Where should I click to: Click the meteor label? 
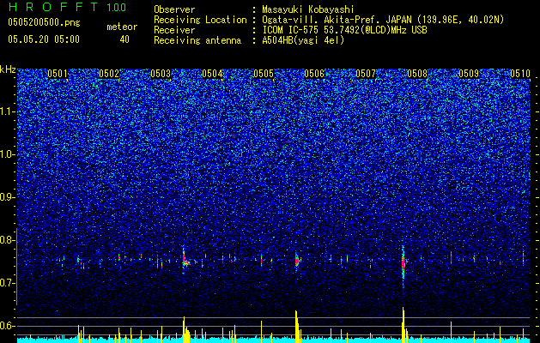[x=122, y=27]
